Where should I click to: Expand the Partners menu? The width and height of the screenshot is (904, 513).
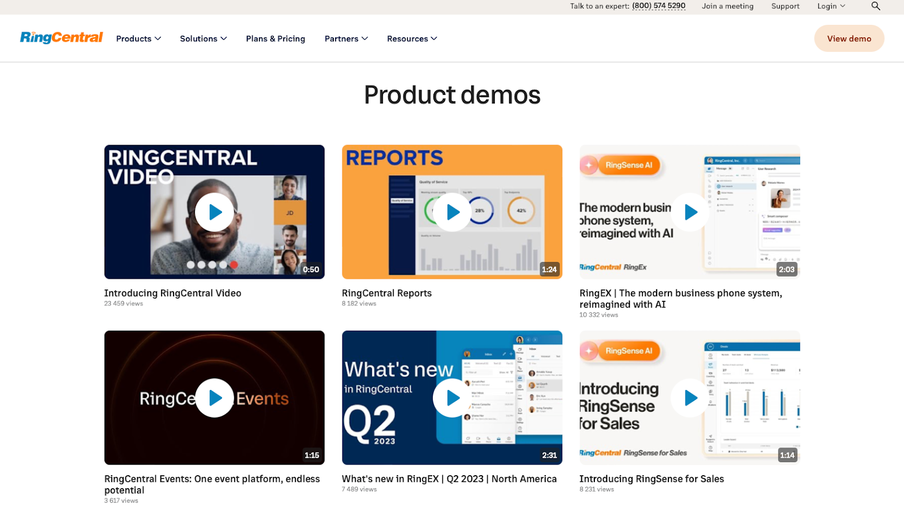click(346, 38)
